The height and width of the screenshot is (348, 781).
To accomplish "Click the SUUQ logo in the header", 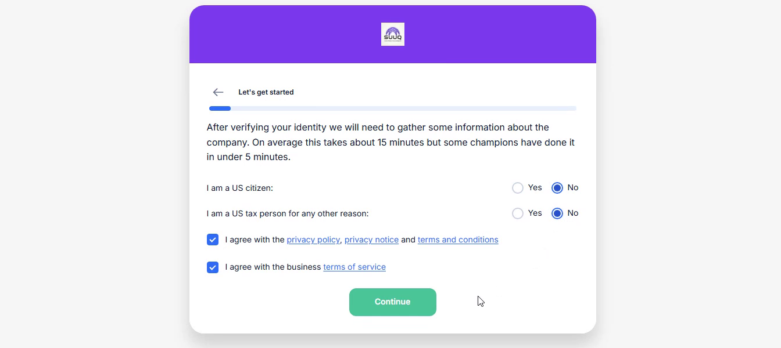I will click(x=393, y=34).
